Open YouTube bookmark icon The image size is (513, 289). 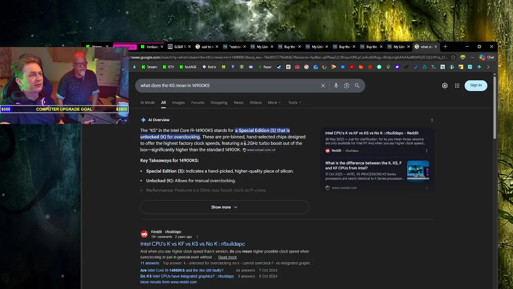click(352, 67)
